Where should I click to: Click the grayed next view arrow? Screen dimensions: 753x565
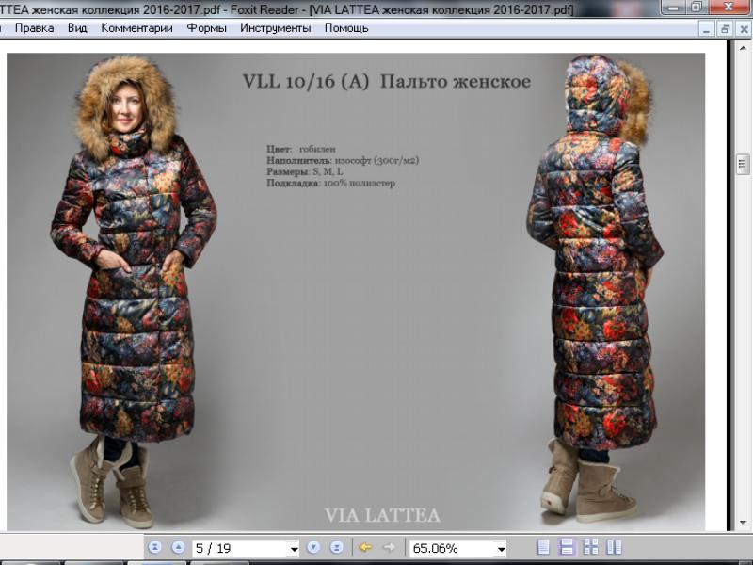(389, 547)
